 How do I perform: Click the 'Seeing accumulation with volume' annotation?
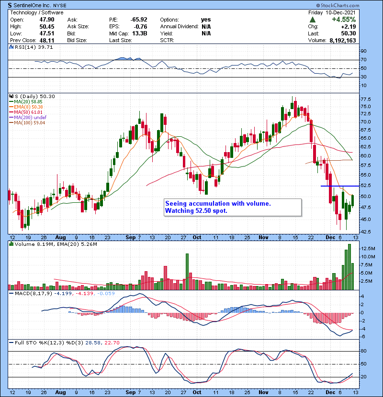pyautogui.click(x=218, y=204)
